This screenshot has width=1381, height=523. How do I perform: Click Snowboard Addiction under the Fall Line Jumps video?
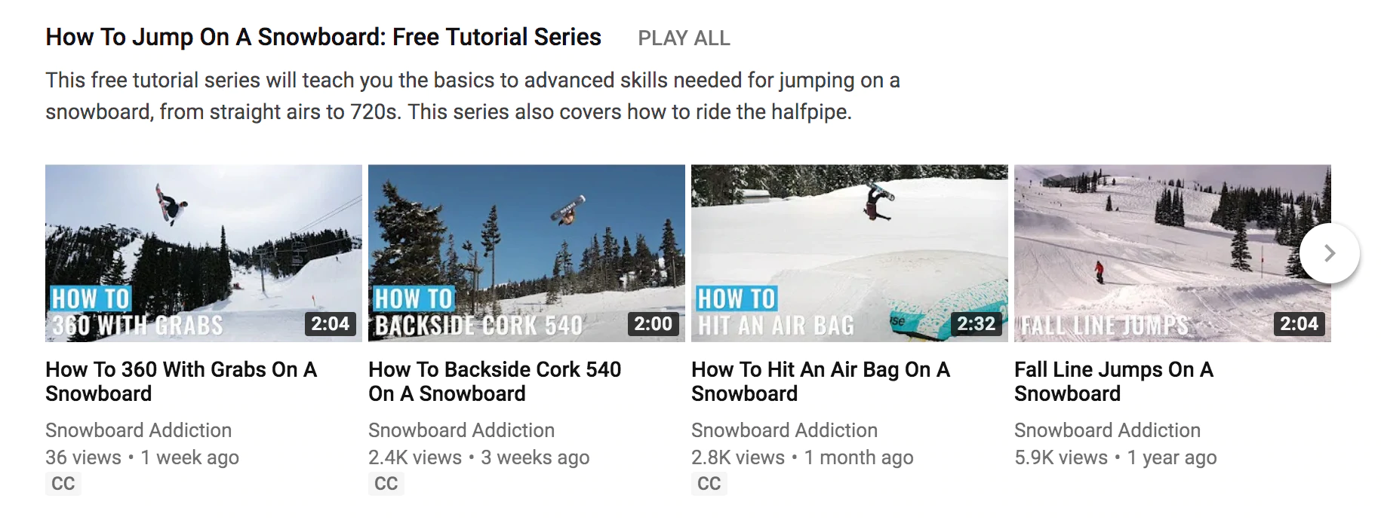(1107, 430)
